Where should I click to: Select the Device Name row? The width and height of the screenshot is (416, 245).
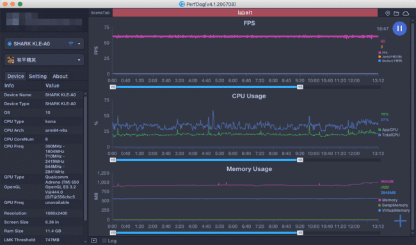pos(42,94)
